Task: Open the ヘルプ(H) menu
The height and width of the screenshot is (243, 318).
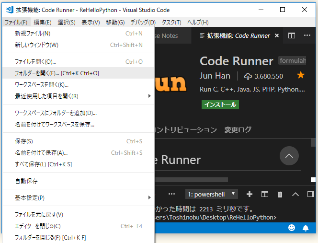Action: [x=198, y=22]
